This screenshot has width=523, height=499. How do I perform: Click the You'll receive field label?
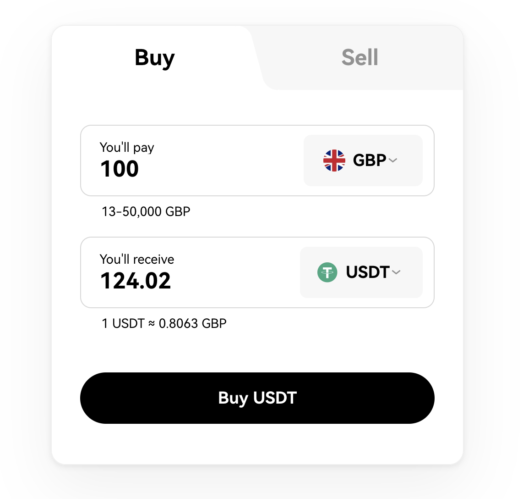(x=136, y=259)
